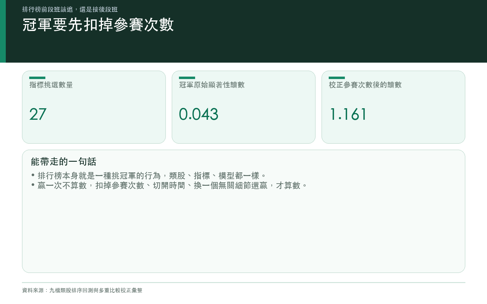Screen dimensions: 487x304
Task: Click the heading 能帶走的一句話
Action: (x=64, y=162)
